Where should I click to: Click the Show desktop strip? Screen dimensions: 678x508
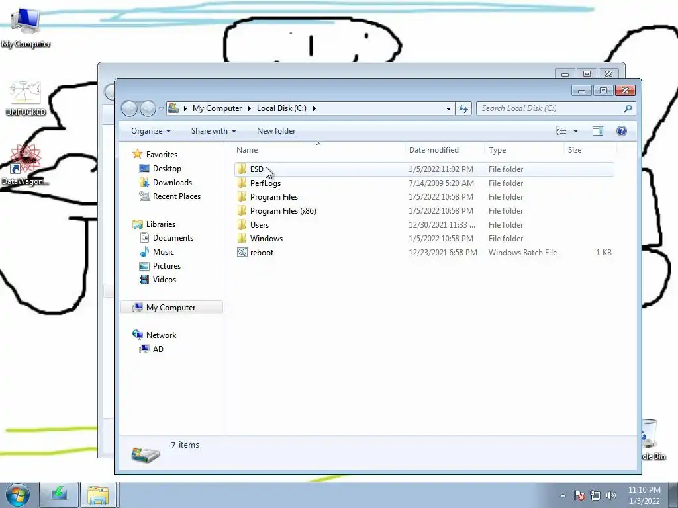coord(675,495)
